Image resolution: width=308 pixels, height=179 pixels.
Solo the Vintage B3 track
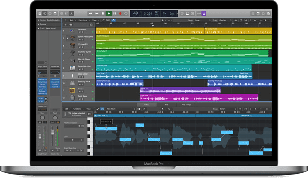pos(83,47)
